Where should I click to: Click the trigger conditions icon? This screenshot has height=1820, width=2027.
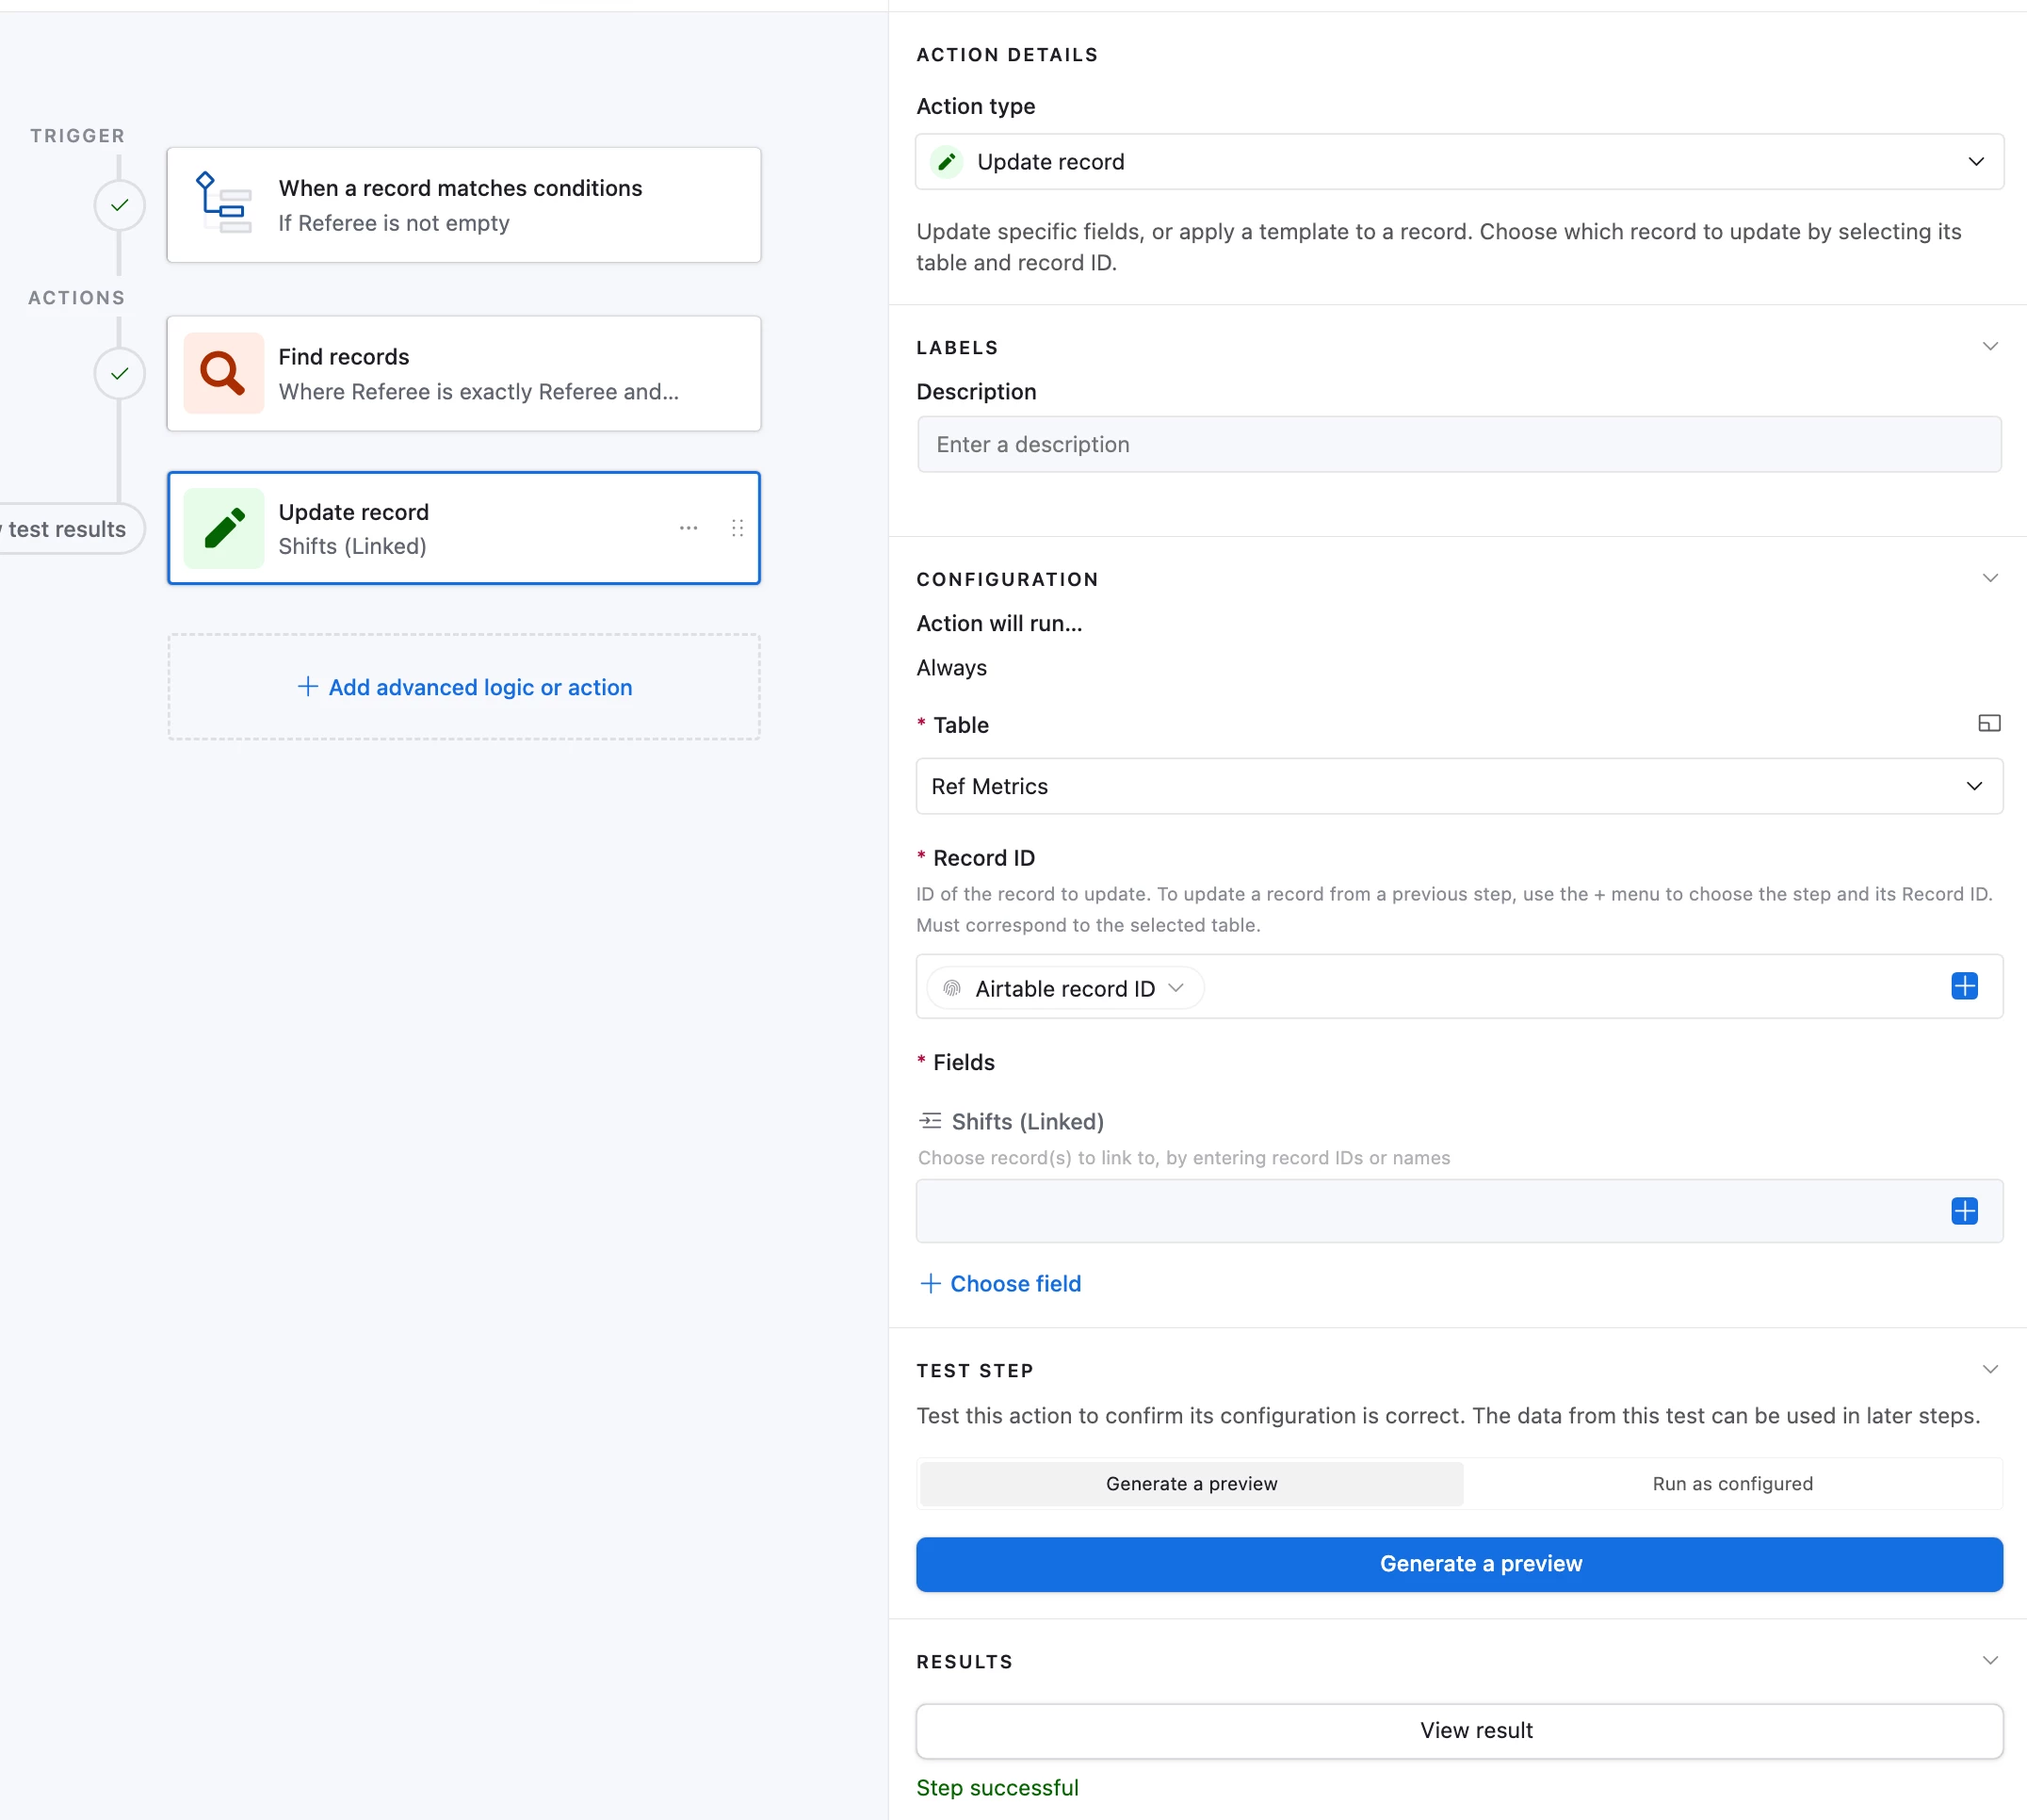223,204
